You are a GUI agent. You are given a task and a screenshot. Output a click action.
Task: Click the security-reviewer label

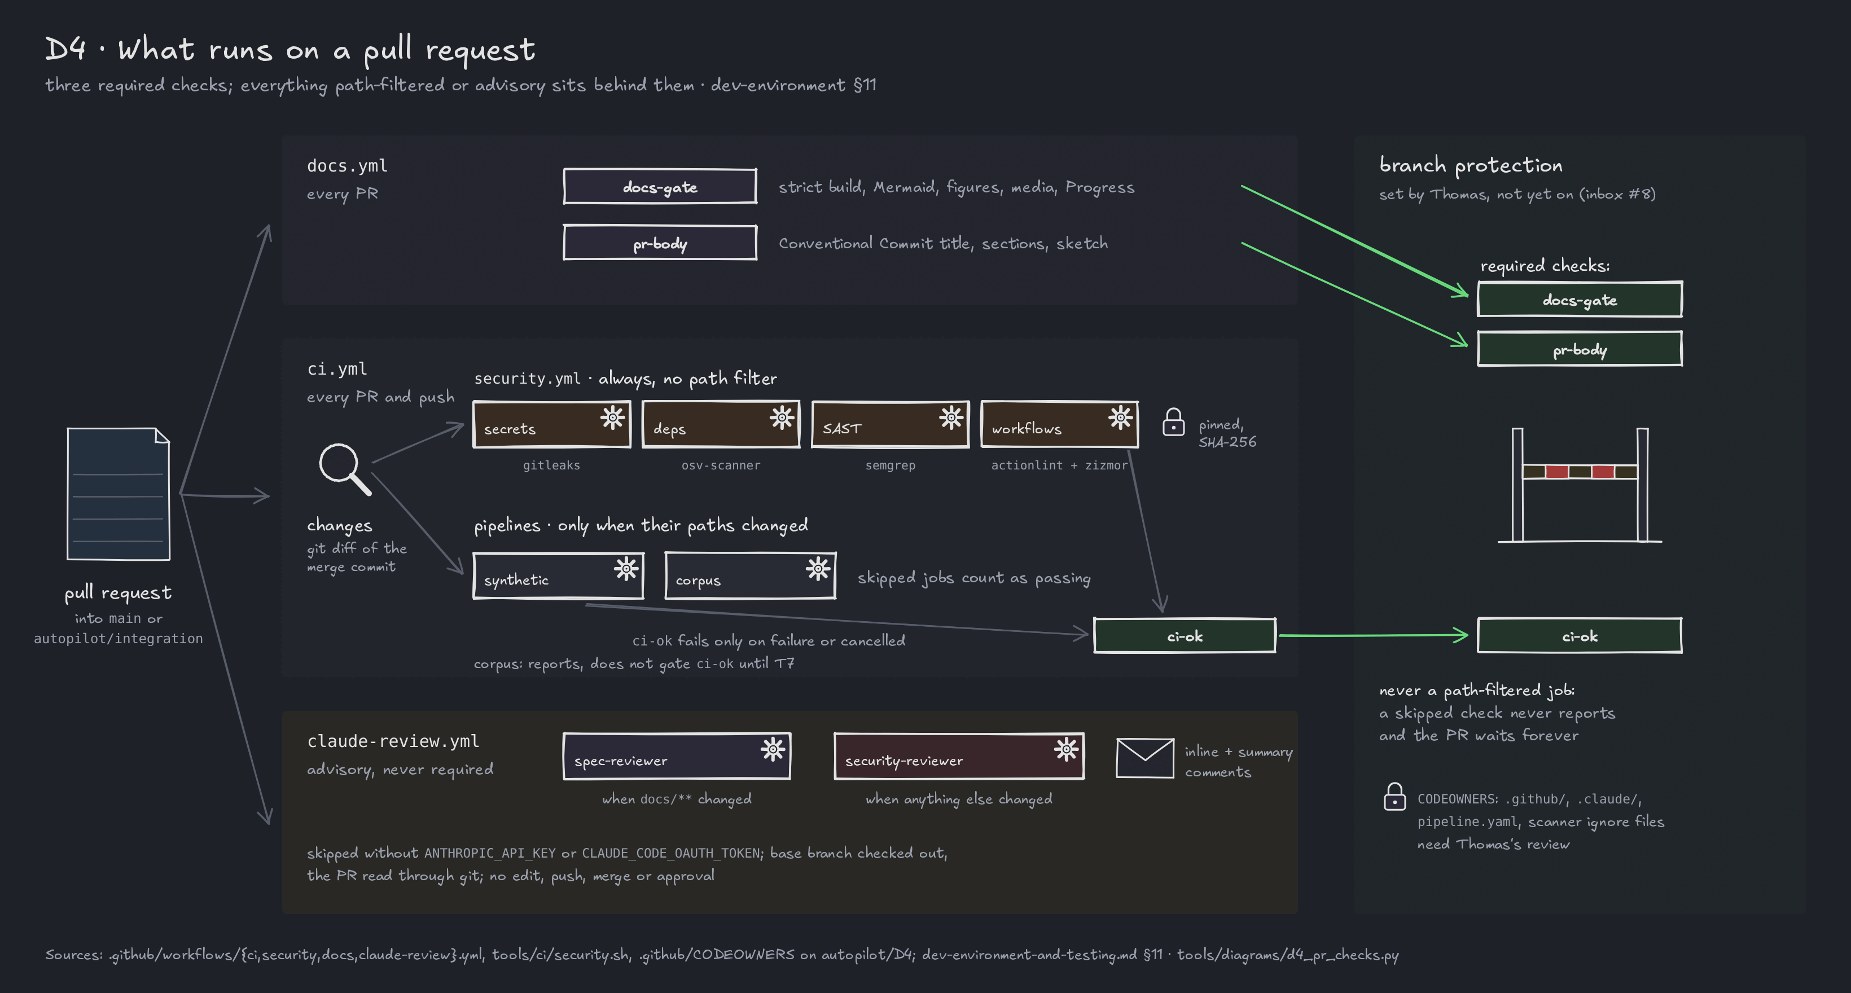click(903, 761)
